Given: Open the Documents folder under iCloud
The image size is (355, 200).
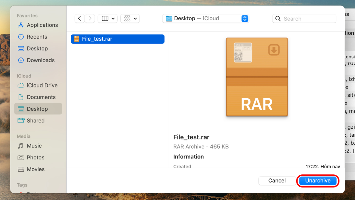Looking at the screenshot, I should 38,97.
